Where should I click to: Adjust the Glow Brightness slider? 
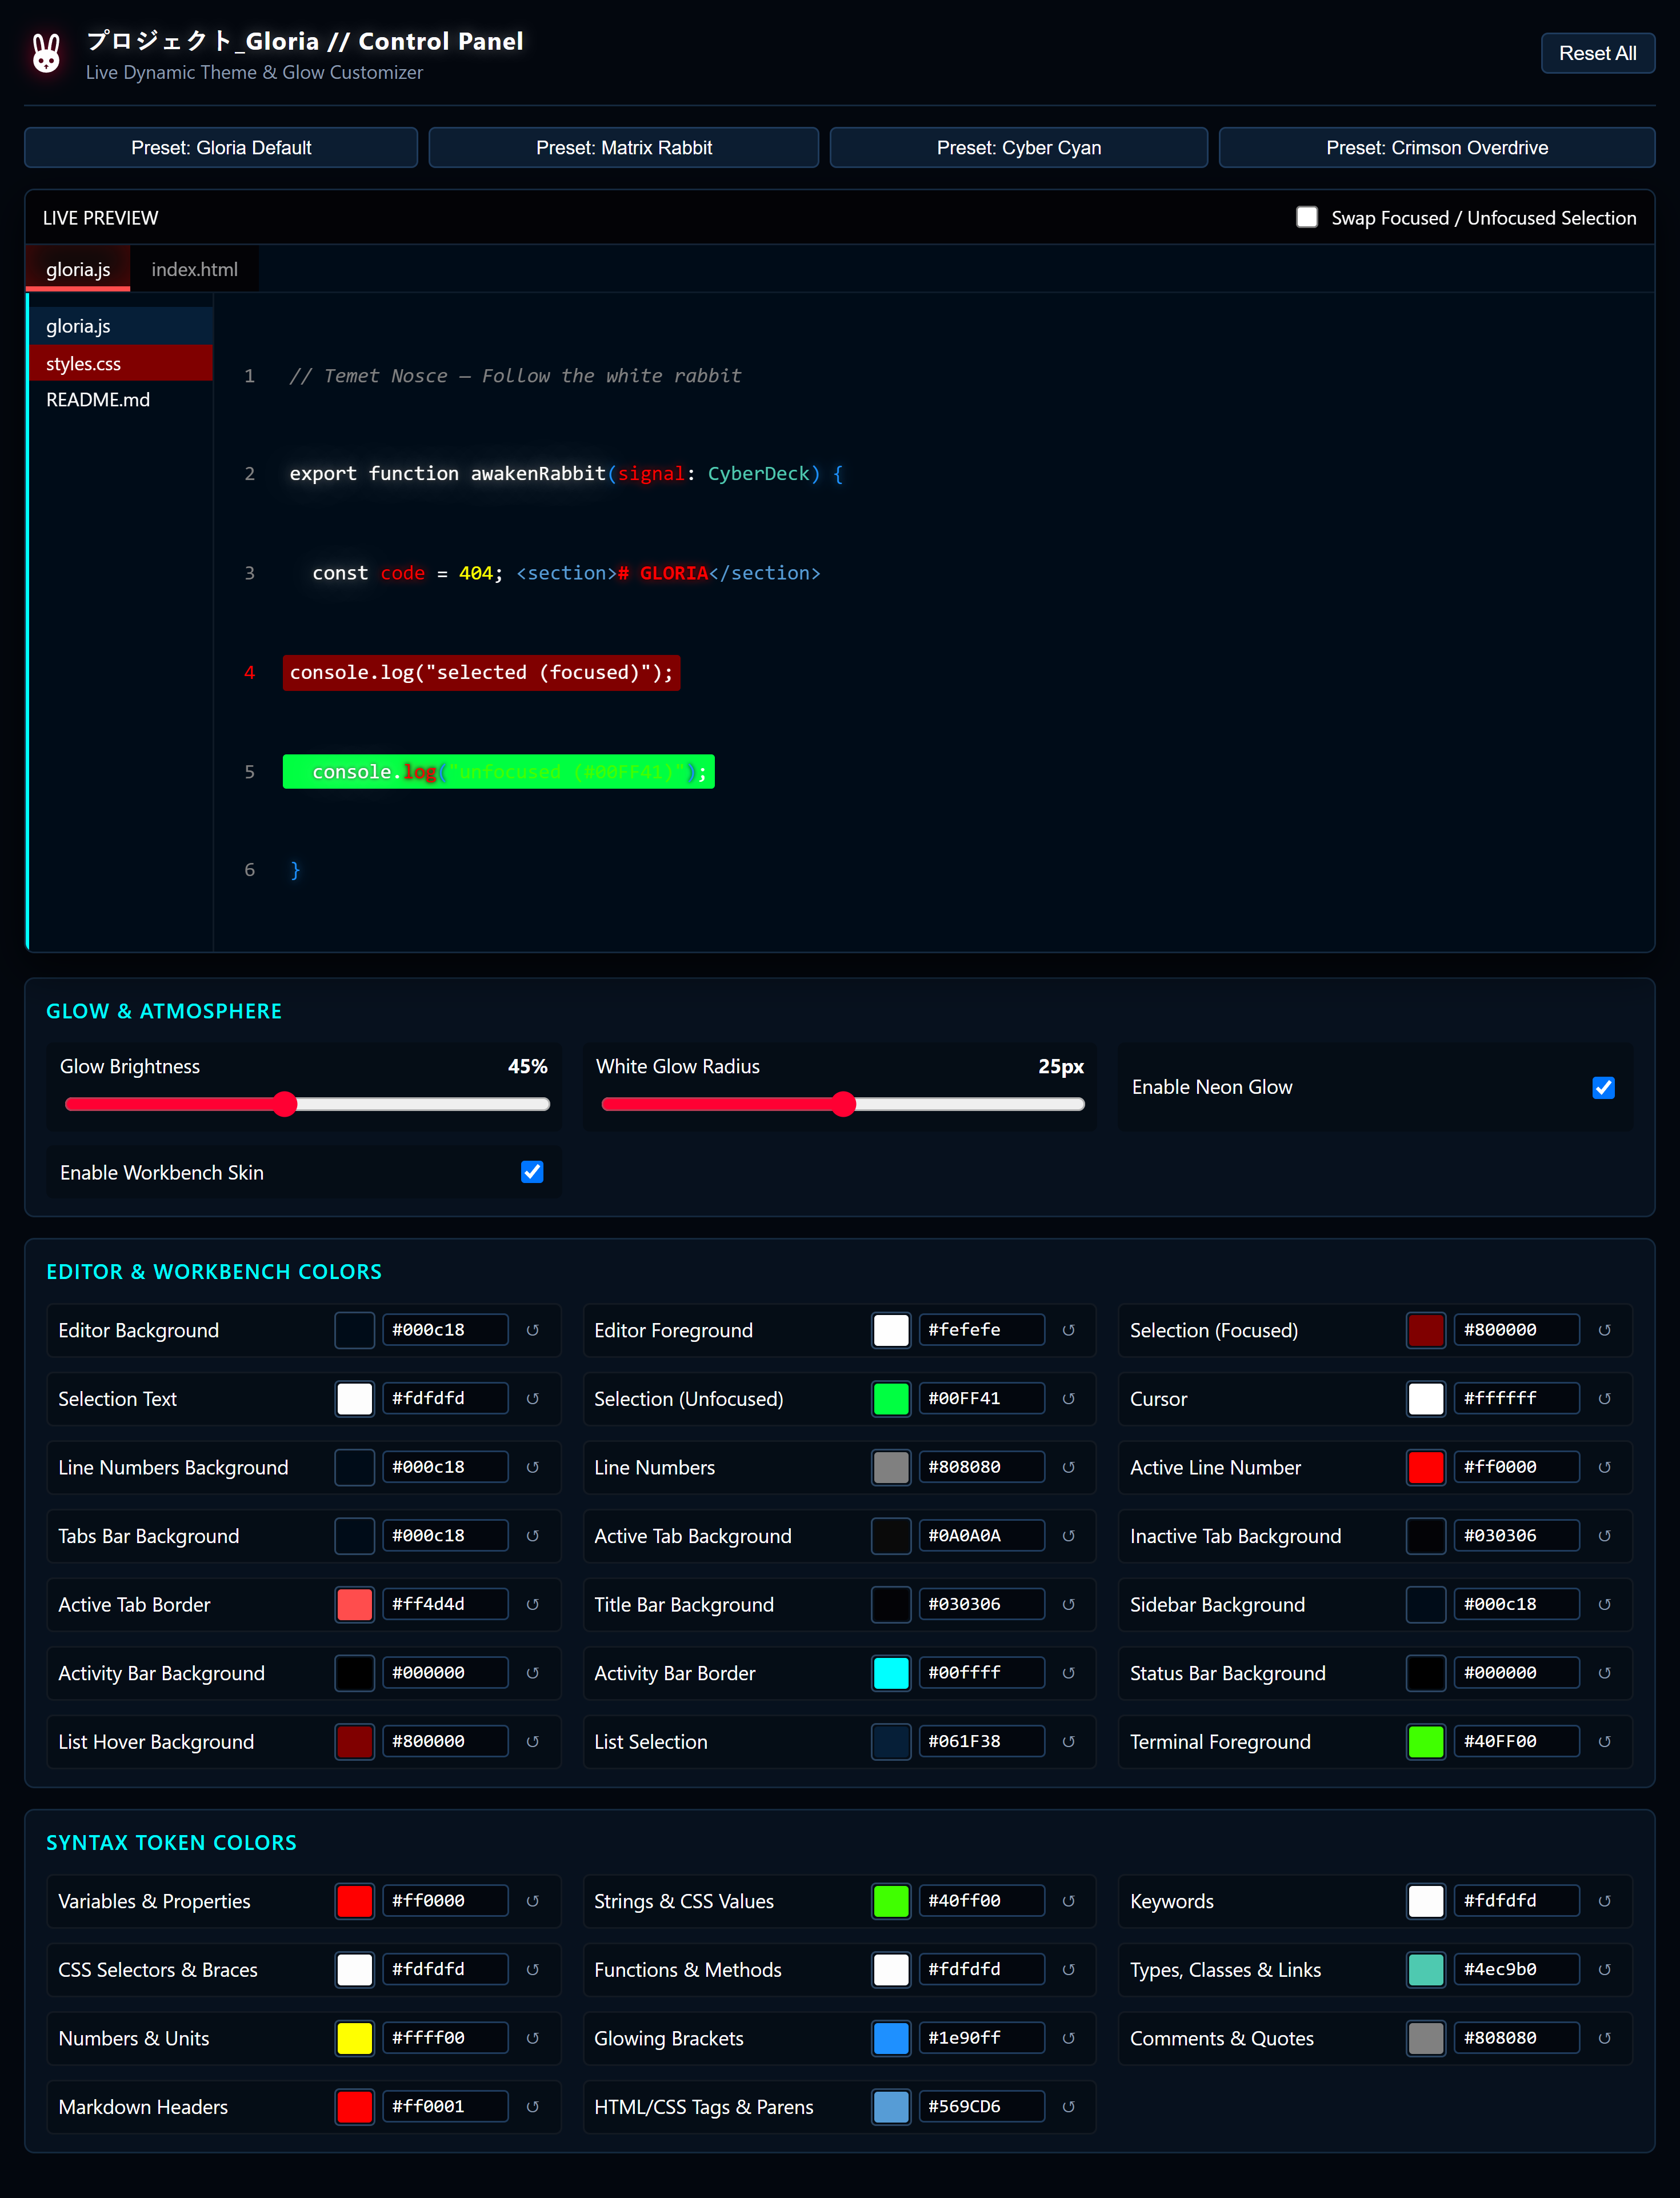307,1104
